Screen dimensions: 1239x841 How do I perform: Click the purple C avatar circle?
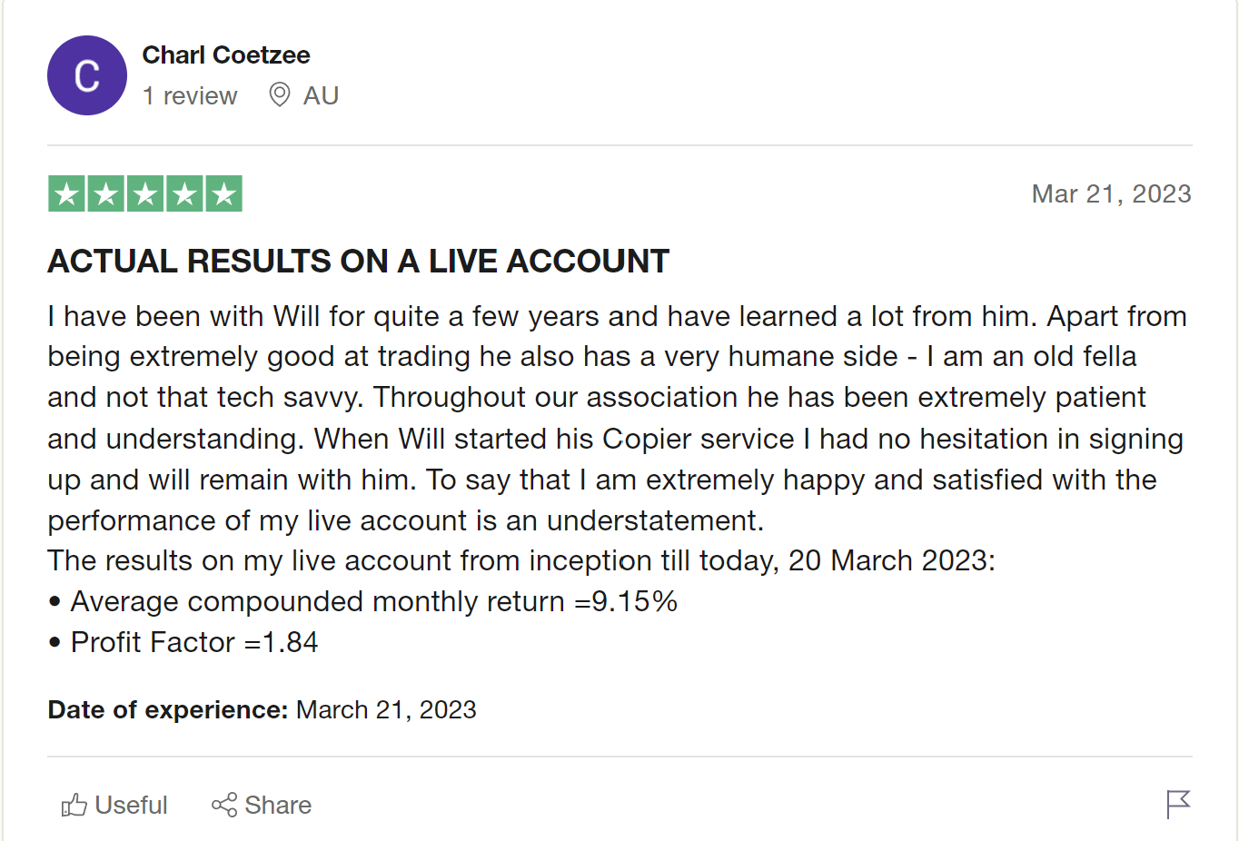pyautogui.click(x=87, y=75)
